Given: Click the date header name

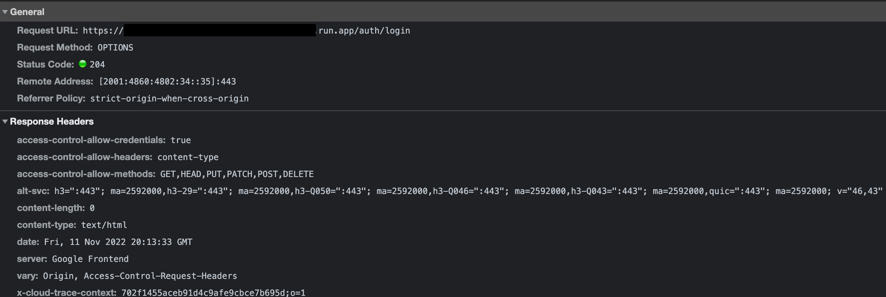Looking at the screenshot, I should click(28, 242).
